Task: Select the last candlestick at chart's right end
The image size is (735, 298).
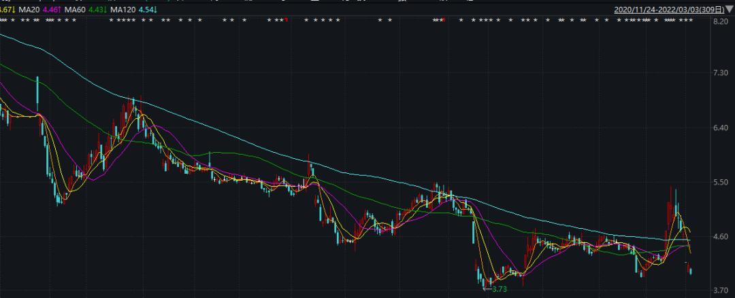Action: coord(691,272)
